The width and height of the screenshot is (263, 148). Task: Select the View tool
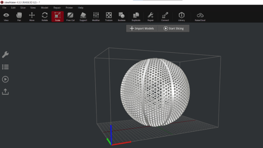(6, 17)
